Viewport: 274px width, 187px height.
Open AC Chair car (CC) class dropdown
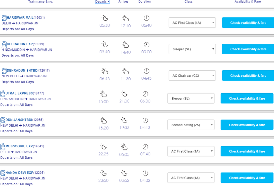coord(192,76)
